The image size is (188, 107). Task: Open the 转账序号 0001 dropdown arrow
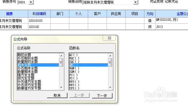[31, 2]
